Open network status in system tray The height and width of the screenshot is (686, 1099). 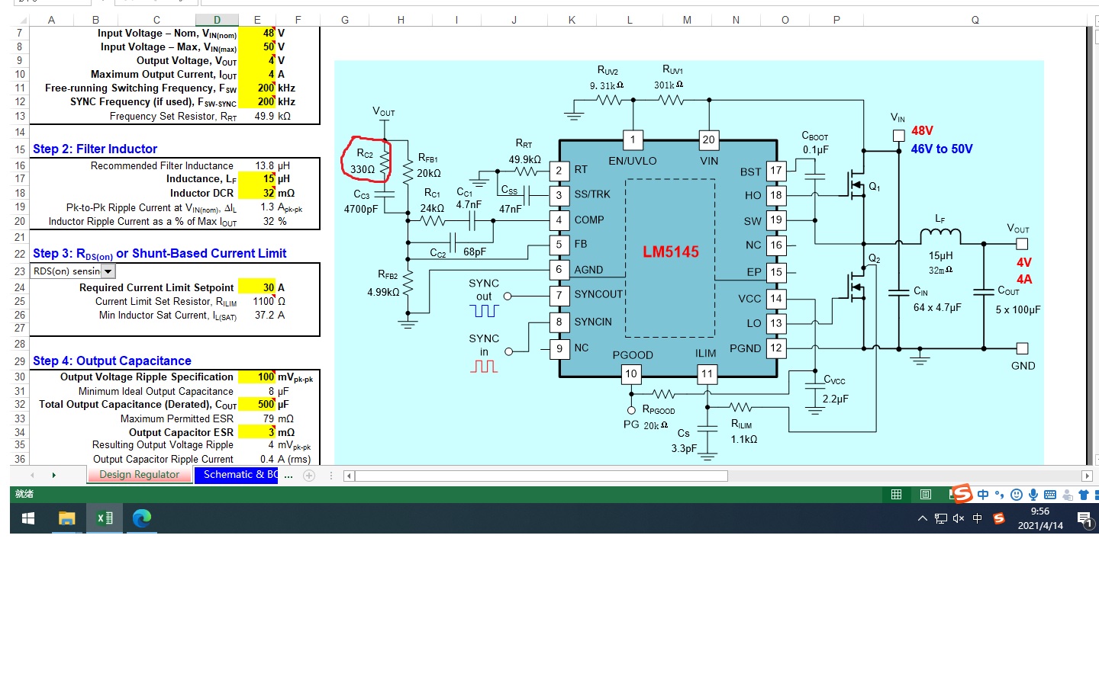click(x=941, y=519)
